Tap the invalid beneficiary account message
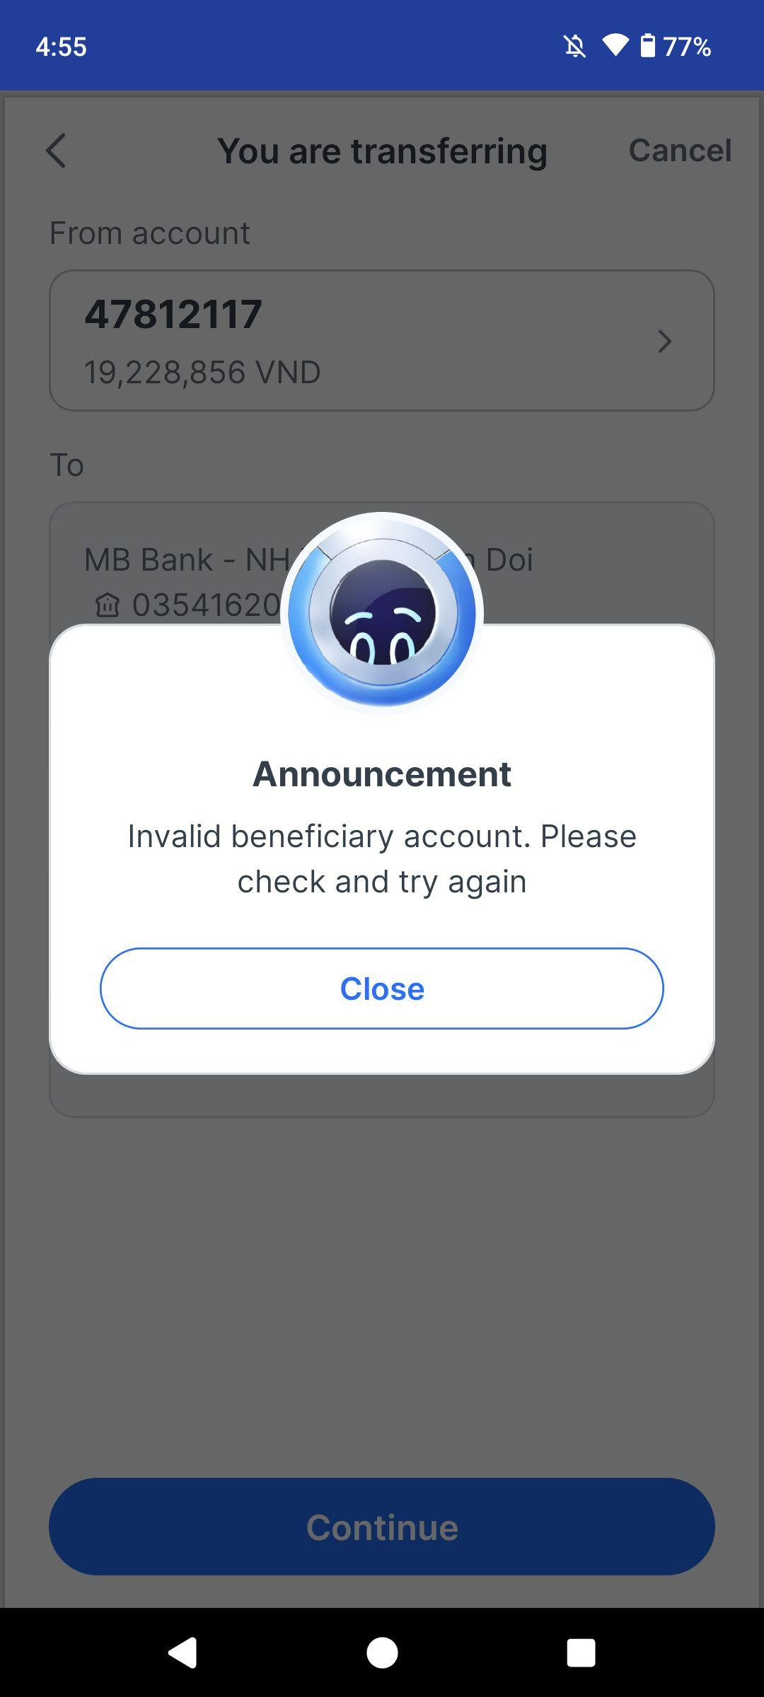The width and height of the screenshot is (764, 1697). point(382,858)
